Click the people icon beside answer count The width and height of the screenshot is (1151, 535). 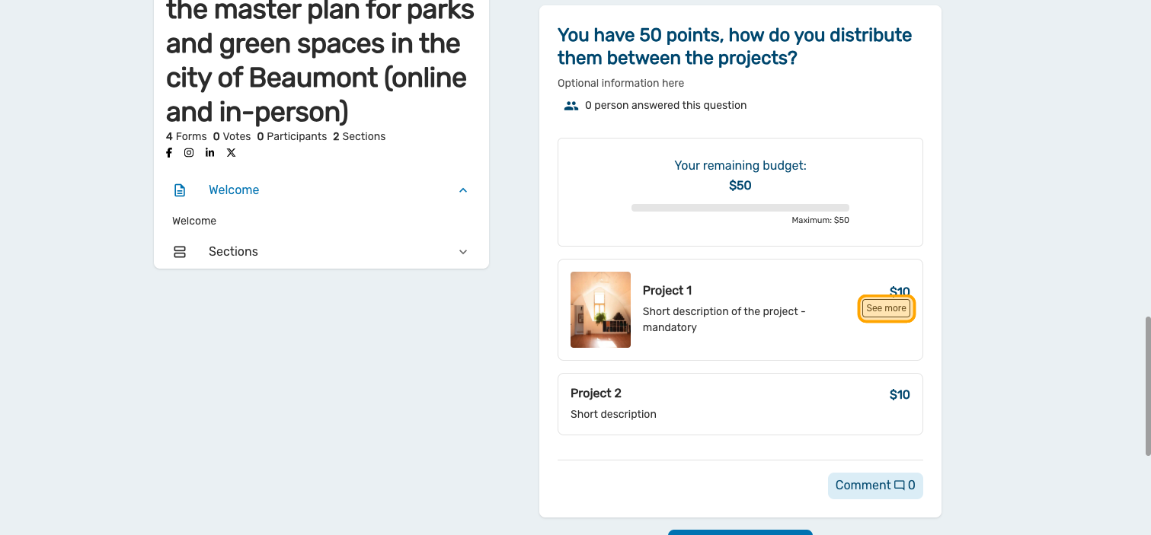click(x=571, y=106)
